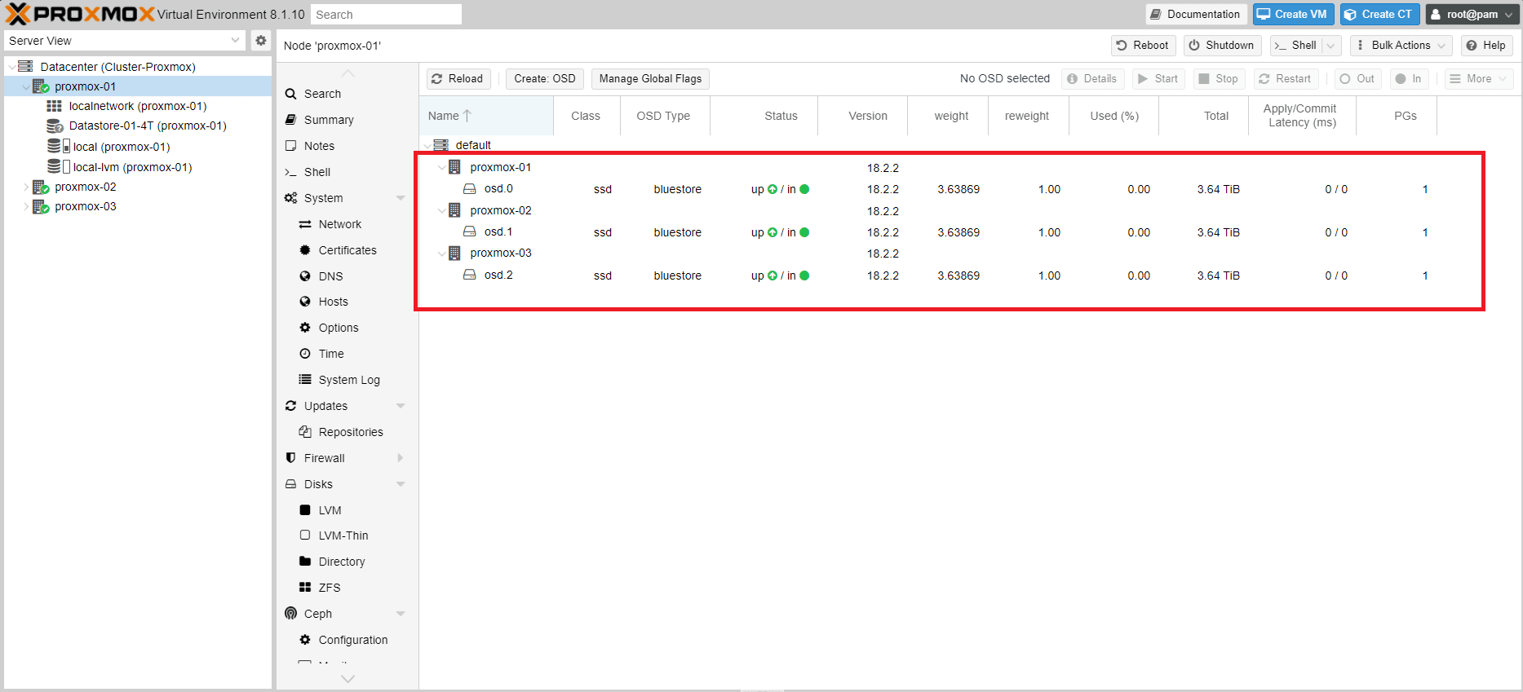Open the root@pam user menu
This screenshot has height=692, width=1523.
pyautogui.click(x=1471, y=15)
